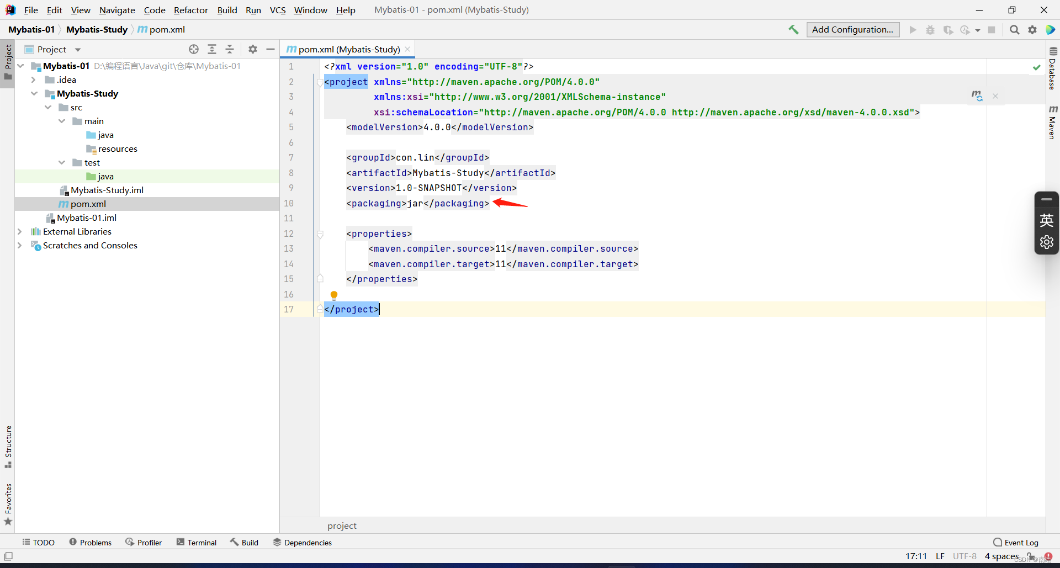Open the Terminal tool window
1060x568 pixels.
point(197,543)
